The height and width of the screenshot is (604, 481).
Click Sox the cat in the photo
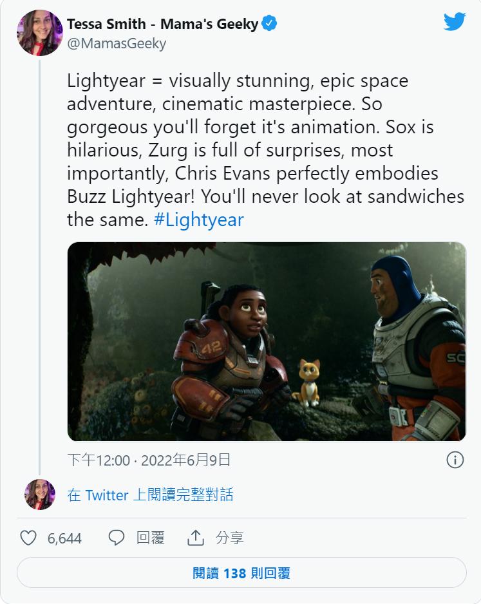click(x=307, y=383)
